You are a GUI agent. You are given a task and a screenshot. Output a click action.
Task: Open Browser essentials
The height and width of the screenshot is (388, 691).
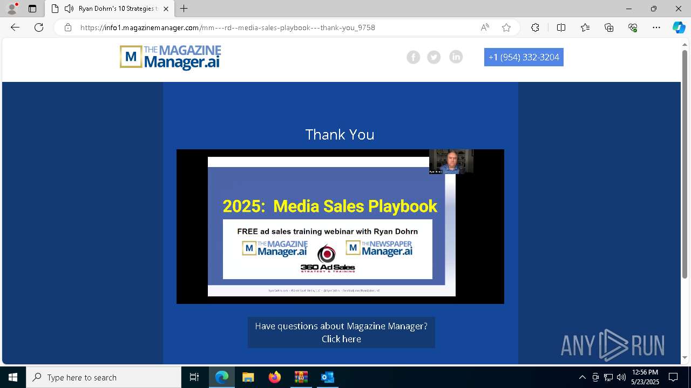pyautogui.click(x=633, y=27)
